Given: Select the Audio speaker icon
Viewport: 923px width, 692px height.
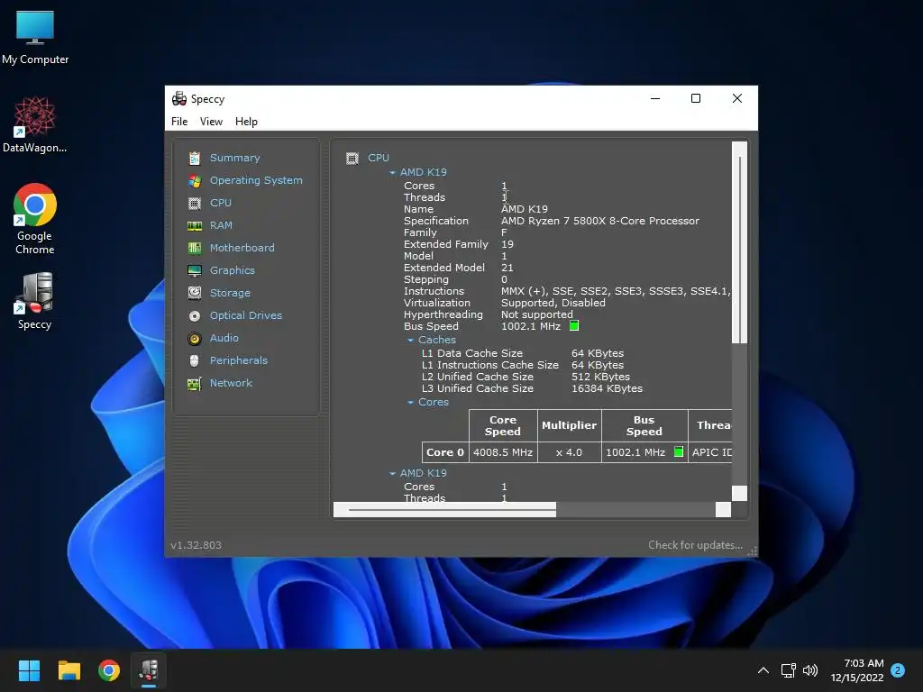Looking at the screenshot, I should (195, 339).
